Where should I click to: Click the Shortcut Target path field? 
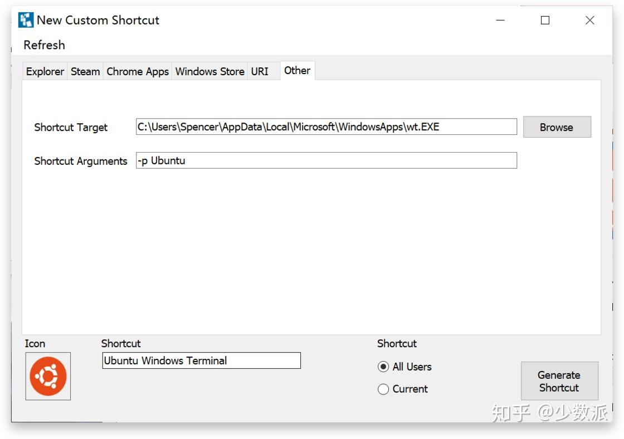pyautogui.click(x=326, y=126)
